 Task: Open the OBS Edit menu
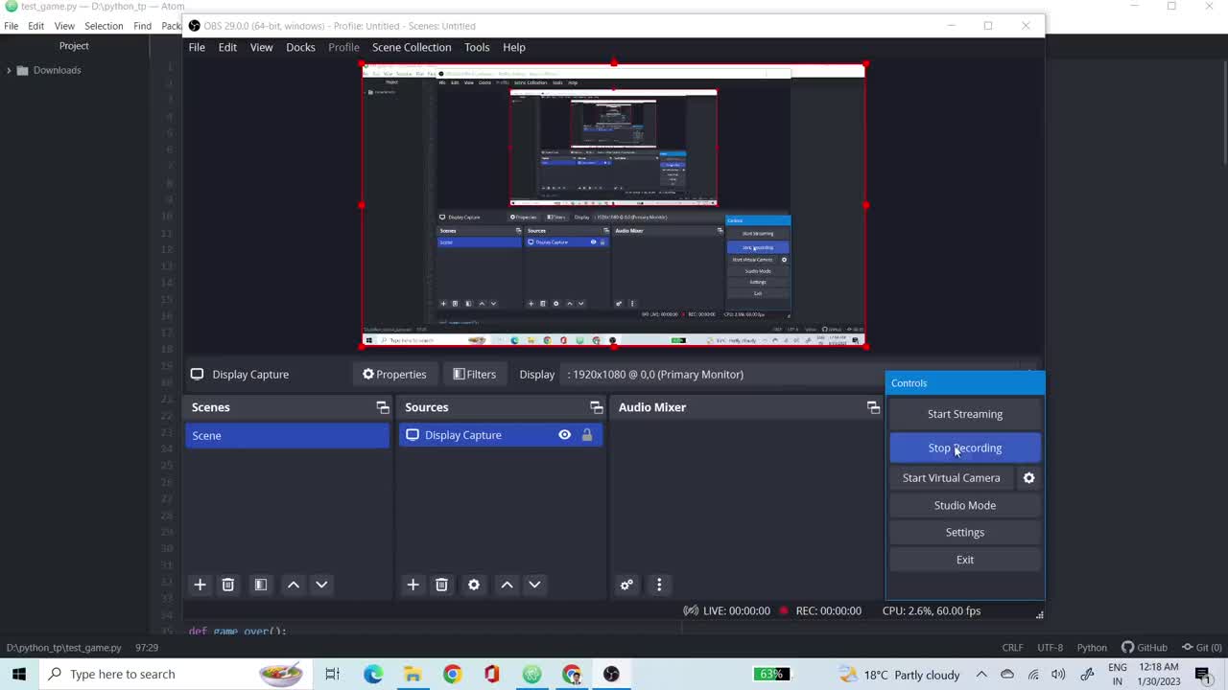[227, 47]
